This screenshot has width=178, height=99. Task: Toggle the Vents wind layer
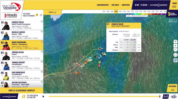click(52, 12)
